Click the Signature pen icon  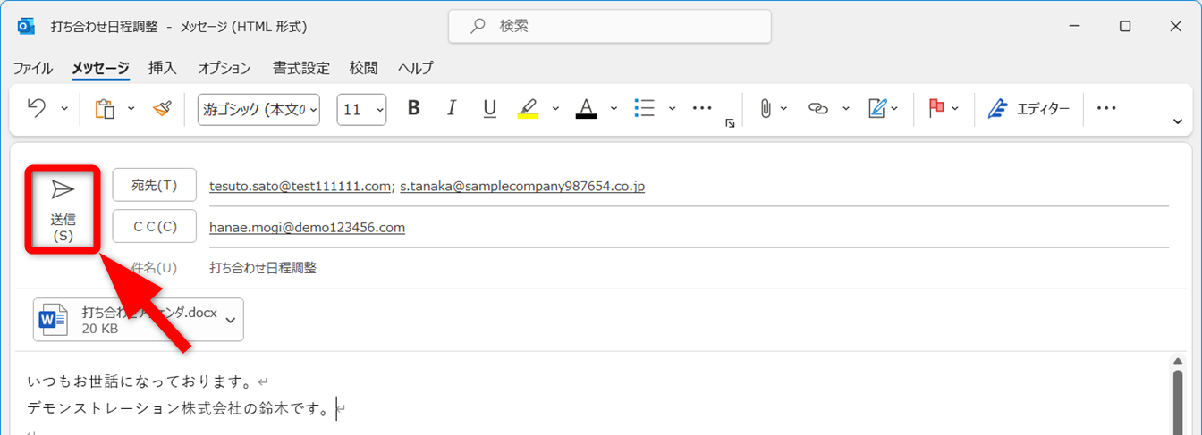pos(876,108)
